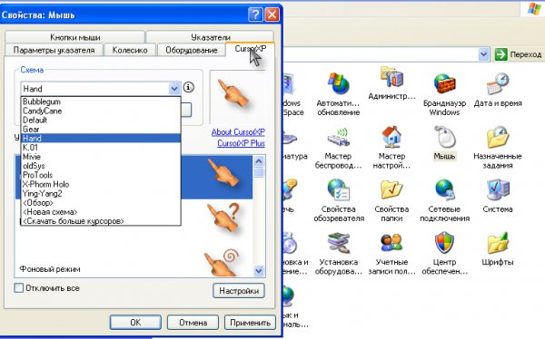Click the cursor list scroll down arrow
The height and width of the screenshot is (339, 545).
[259, 271]
